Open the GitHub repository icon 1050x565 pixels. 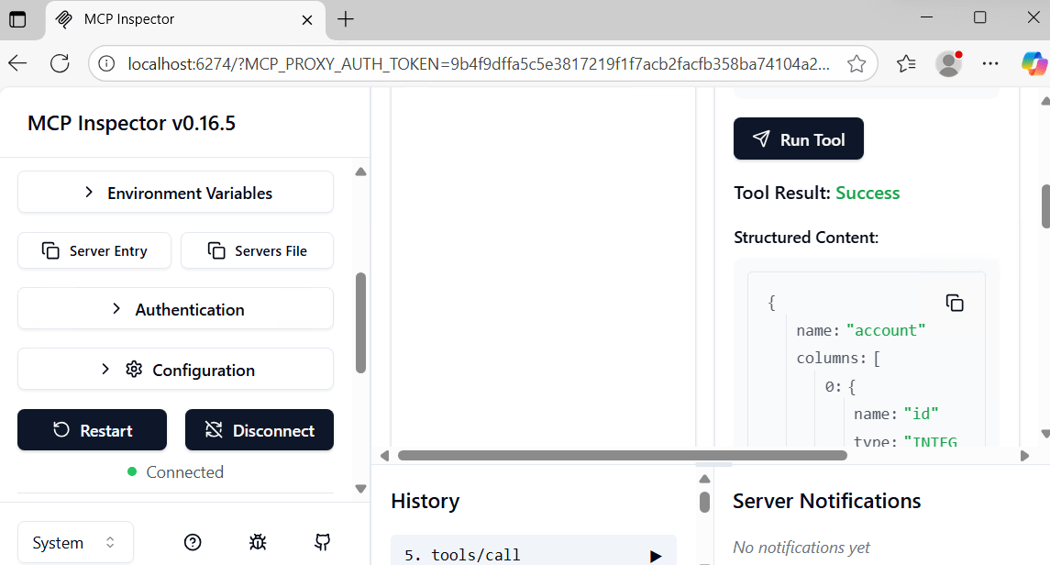click(322, 542)
